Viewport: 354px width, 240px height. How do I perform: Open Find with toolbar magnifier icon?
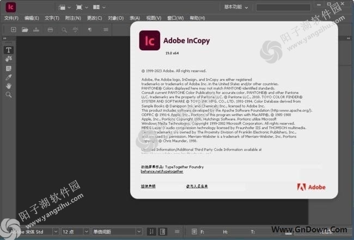[64, 30]
